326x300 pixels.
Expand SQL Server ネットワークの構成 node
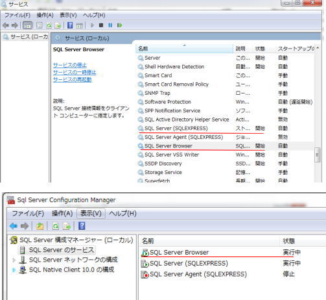[14, 260]
